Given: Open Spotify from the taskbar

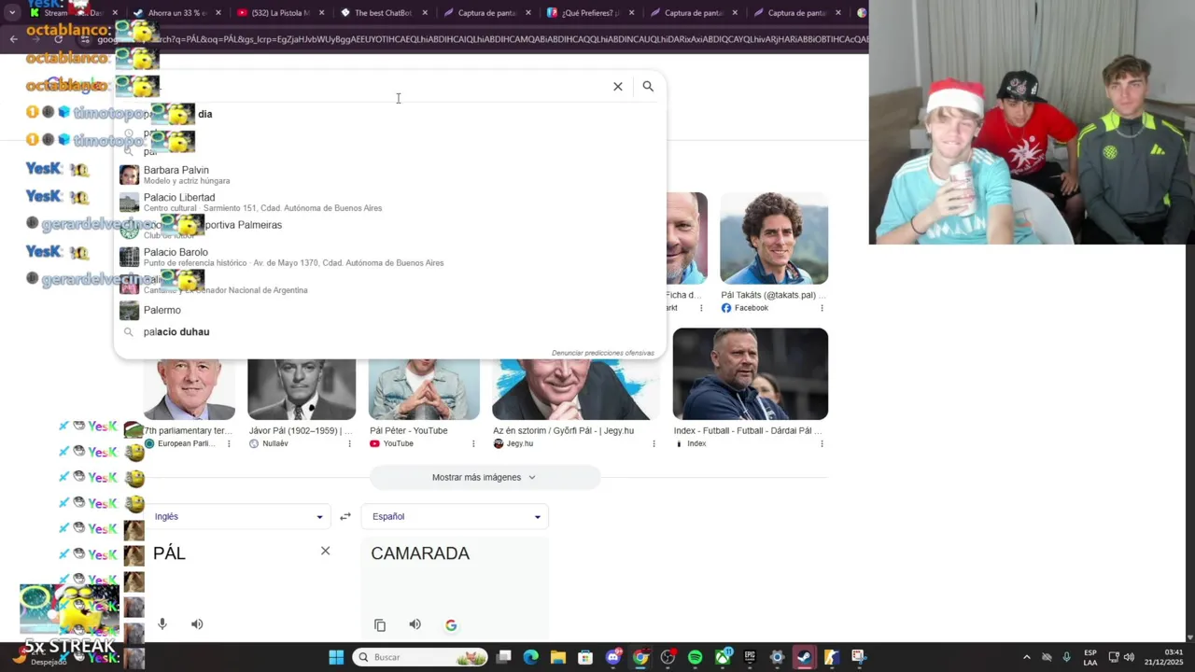Looking at the screenshot, I should coord(695,657).
